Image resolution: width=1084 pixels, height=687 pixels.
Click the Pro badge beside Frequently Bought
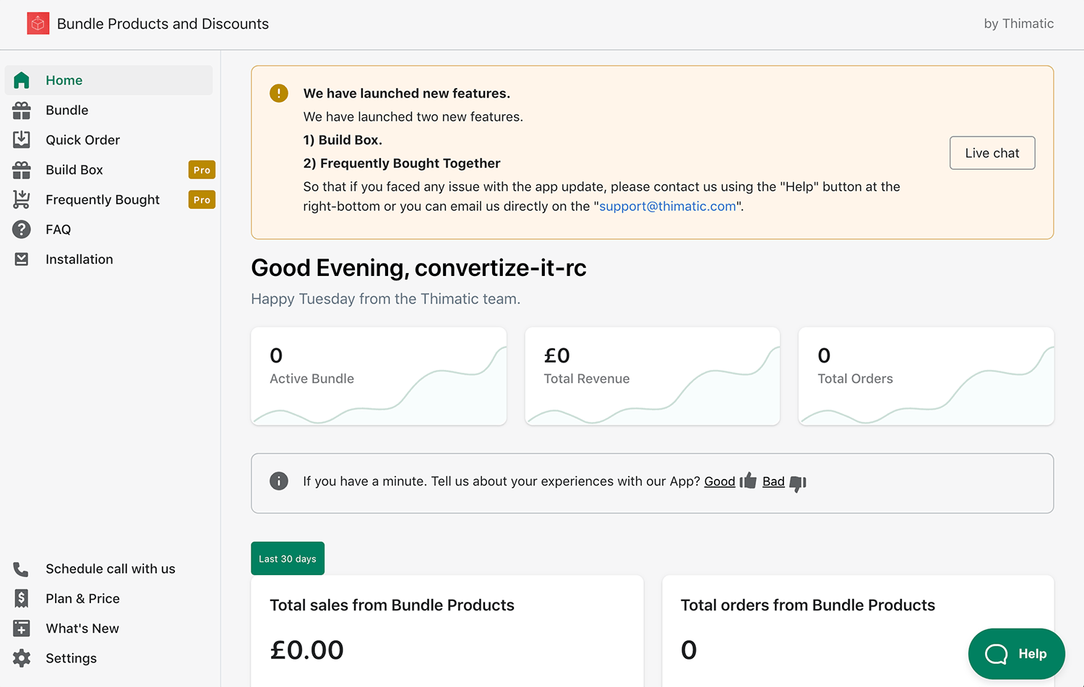coord(202,200)
